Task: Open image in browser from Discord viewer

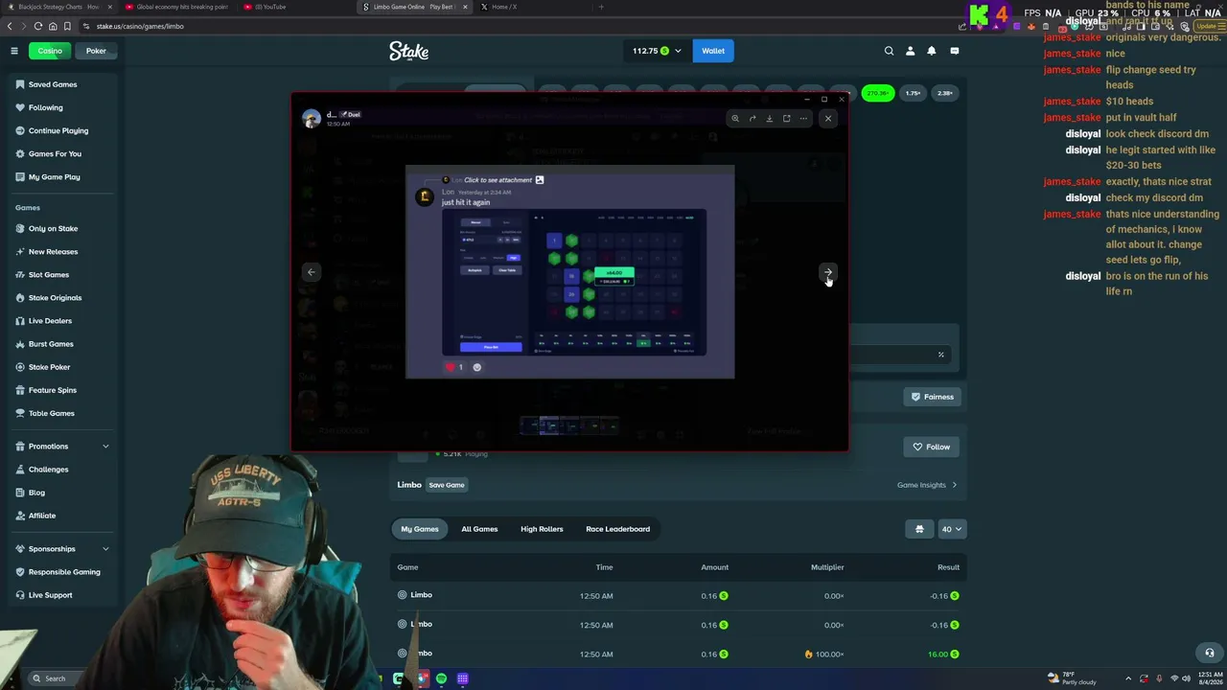Action: 786,119
